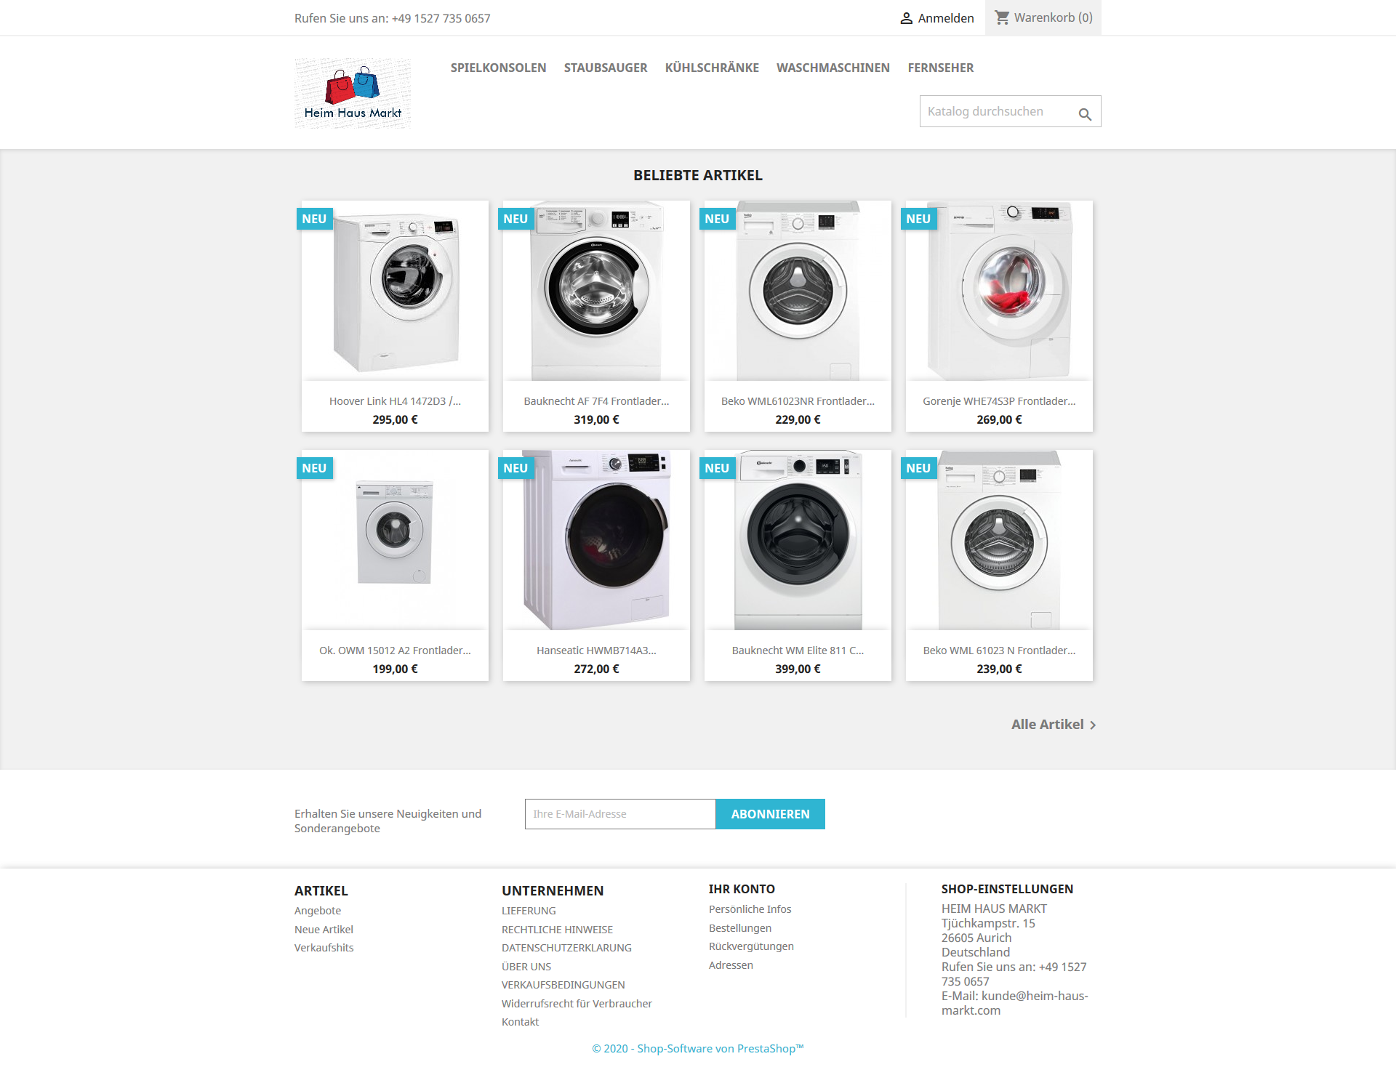1396x1067 pixels.
Task: Open the Gorenje WHE74S3P washer image
Action: (999, 291)
